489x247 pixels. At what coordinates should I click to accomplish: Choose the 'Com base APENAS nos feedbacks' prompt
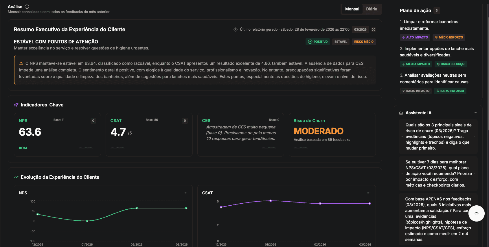coord(438,219)
